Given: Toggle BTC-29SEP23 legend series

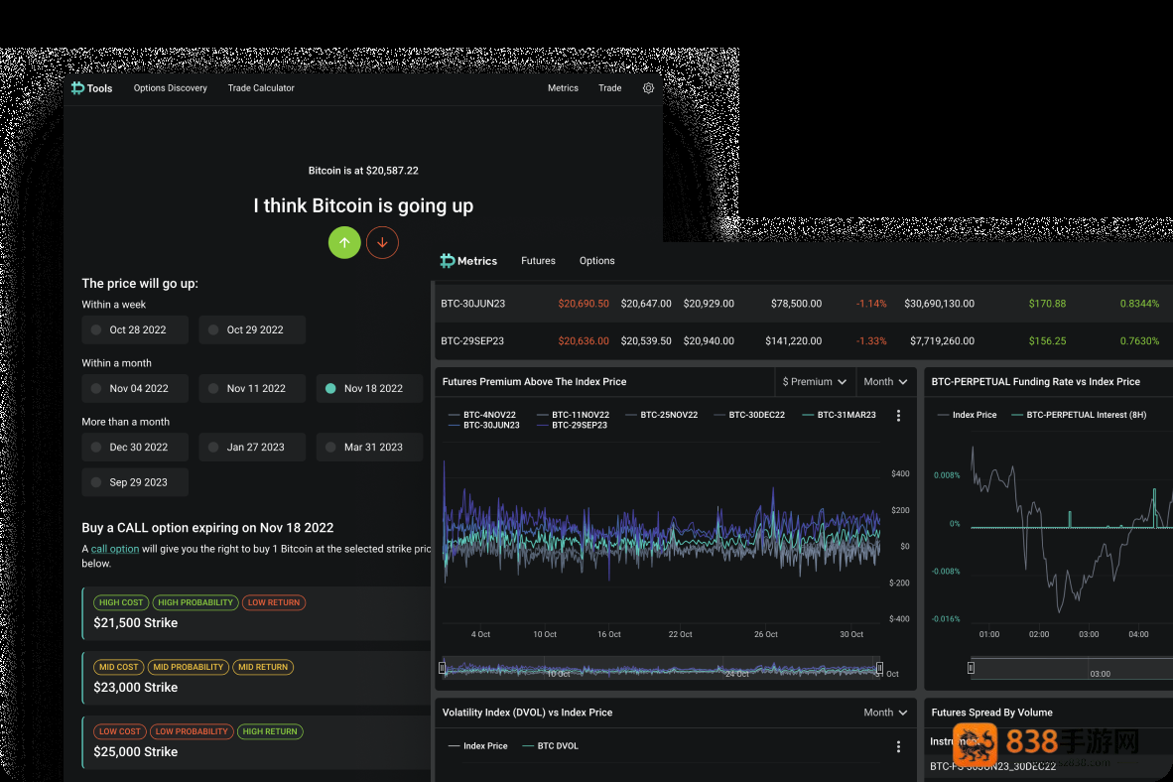Looking at the screenshot, I should 573,425.
